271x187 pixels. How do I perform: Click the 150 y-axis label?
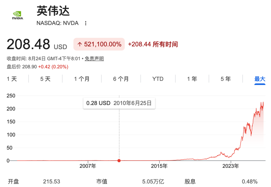(11, 122)
